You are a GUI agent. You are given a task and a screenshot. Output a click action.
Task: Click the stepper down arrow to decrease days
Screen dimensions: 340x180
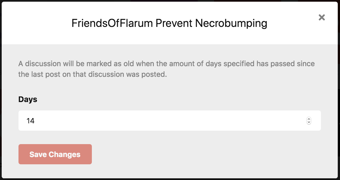309,123
